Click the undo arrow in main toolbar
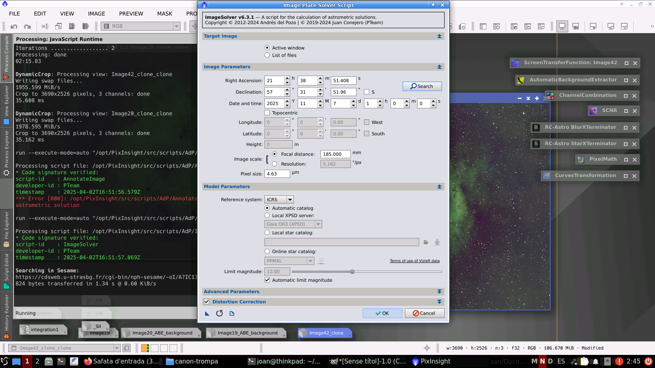655x368 pixels. (14, 27)
